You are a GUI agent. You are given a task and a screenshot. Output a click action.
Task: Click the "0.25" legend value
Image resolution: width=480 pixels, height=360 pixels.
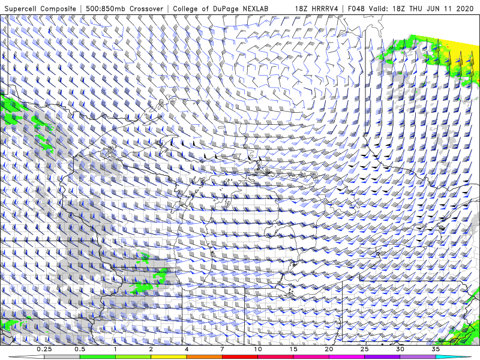pos(44,349)
